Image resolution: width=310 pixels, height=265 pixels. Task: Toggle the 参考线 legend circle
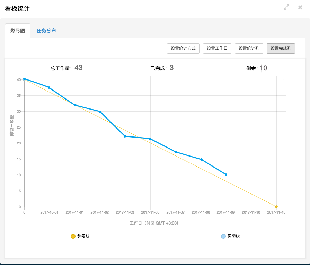[73, 236]
